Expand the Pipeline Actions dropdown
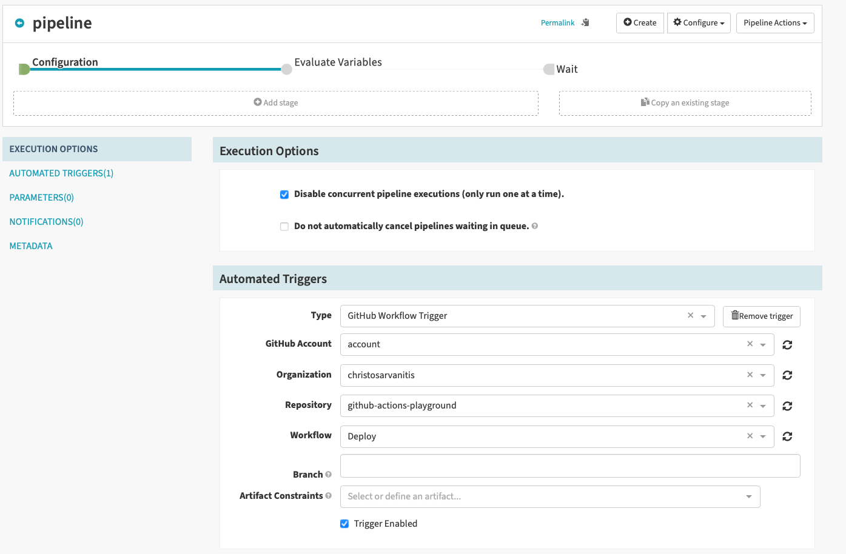The height and width of the screenshot is (554, 846). point(774,23)
